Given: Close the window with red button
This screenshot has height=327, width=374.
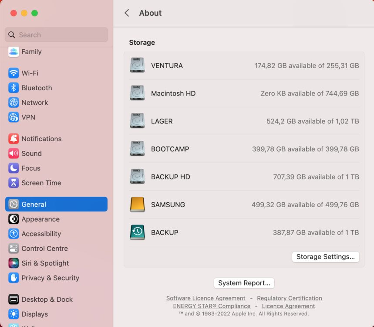Looking at the screenshot, I should (13, 13).
